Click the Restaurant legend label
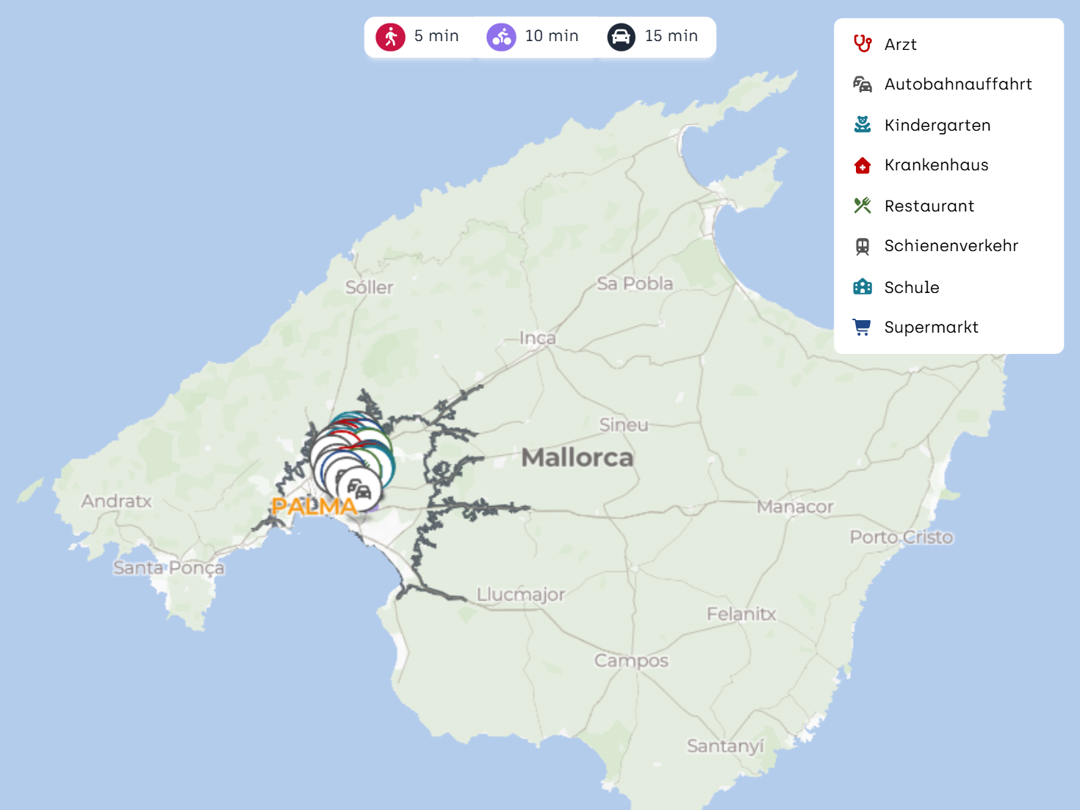Viewport: 1080px width, 810px height. pos(929,206)
